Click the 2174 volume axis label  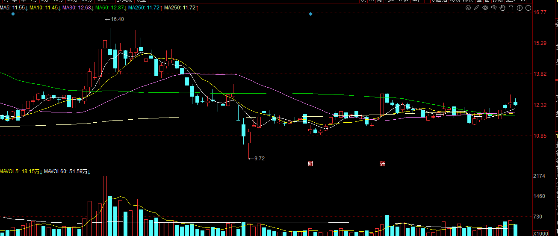pos(540,176)
